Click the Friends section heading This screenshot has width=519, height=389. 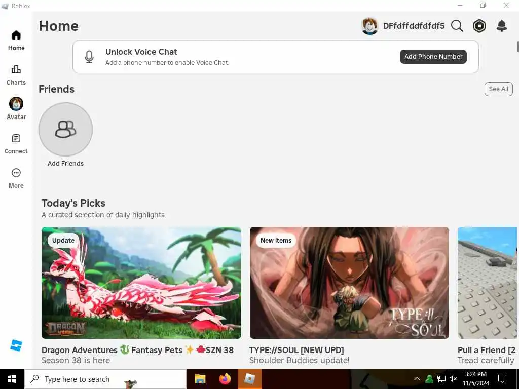(x=57, y=89)
